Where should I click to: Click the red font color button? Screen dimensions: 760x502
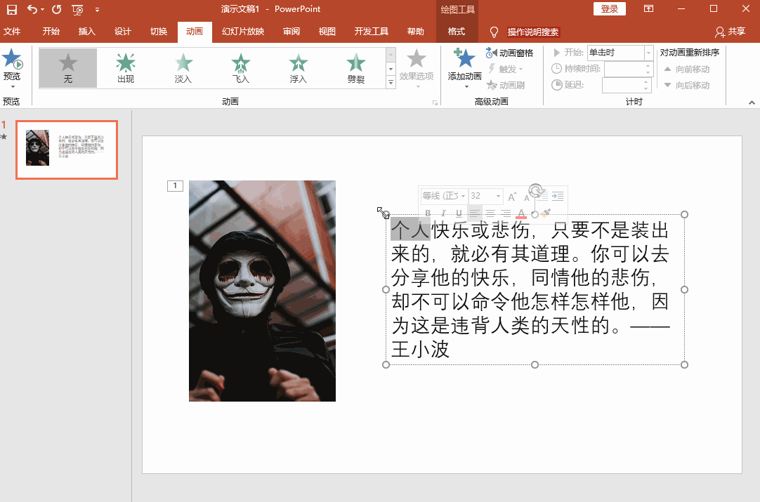[x=521, y=213]
